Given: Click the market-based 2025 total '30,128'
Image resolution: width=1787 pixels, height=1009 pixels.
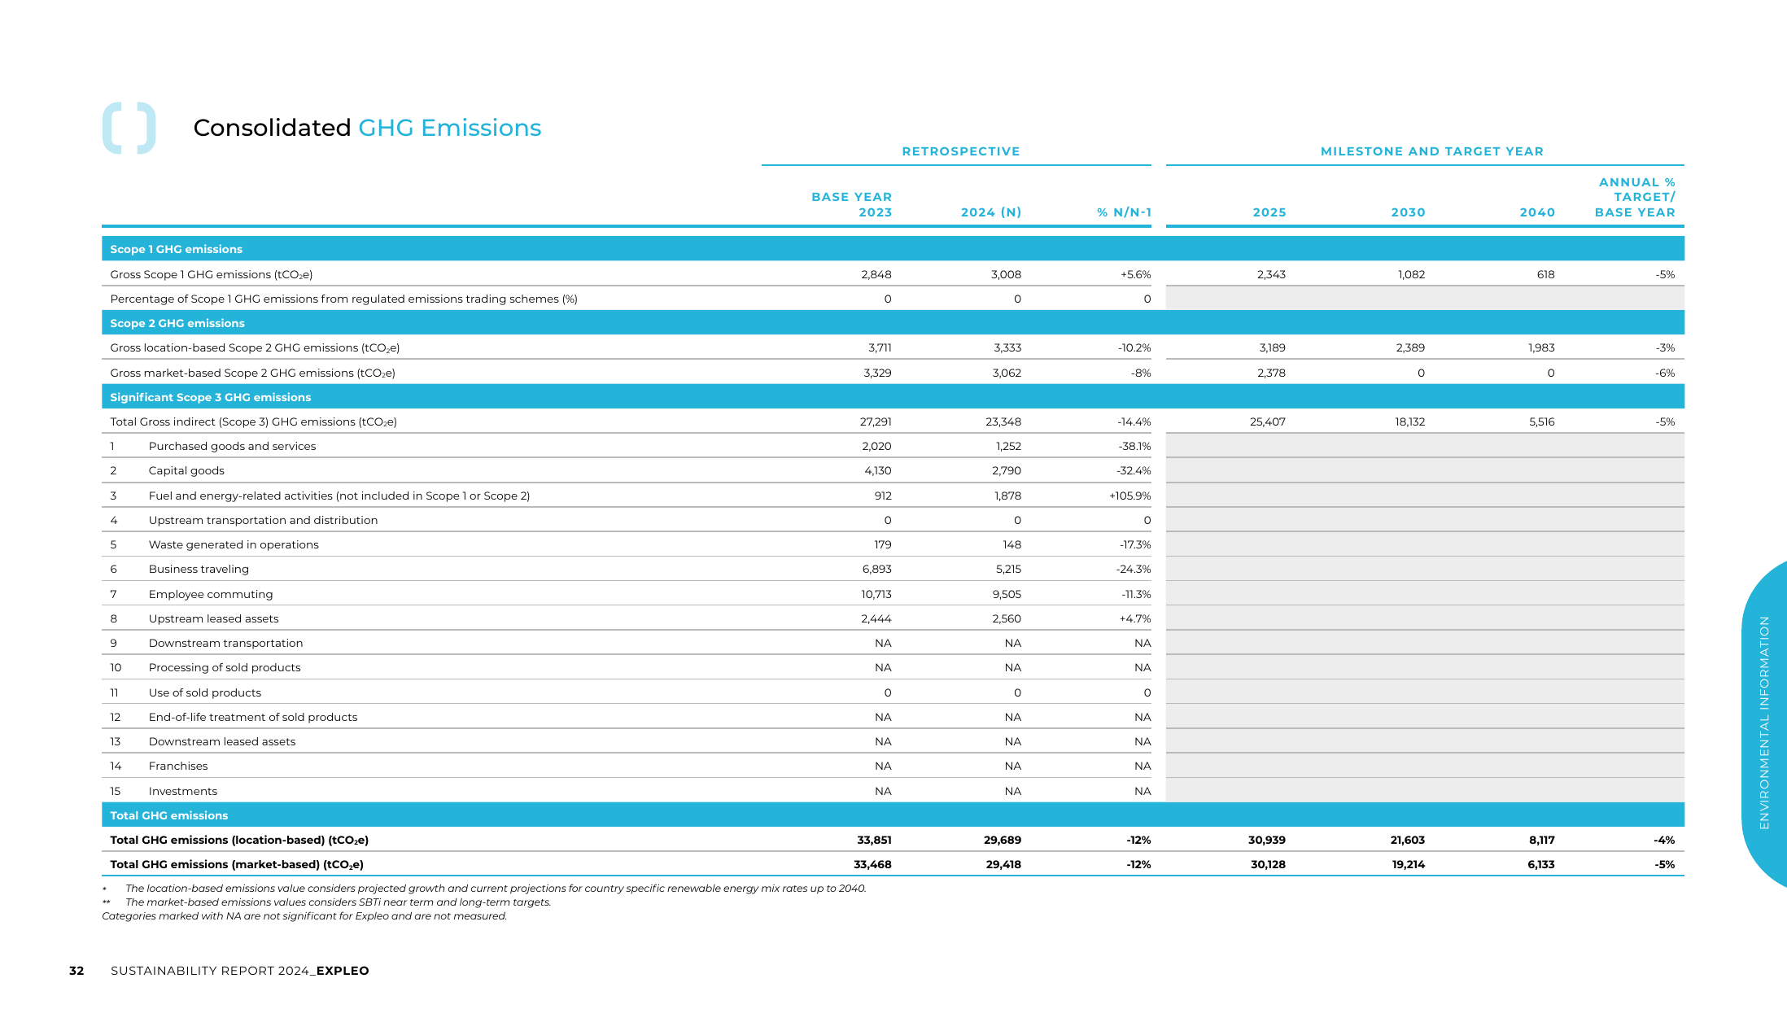Looking at the screenshot, I should (x=1268, y=865).
